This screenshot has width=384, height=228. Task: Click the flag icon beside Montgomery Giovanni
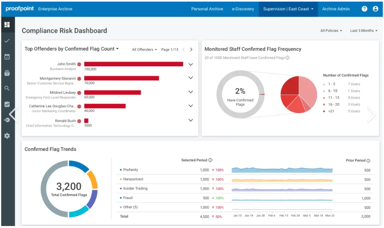click(x=79, y=79)
